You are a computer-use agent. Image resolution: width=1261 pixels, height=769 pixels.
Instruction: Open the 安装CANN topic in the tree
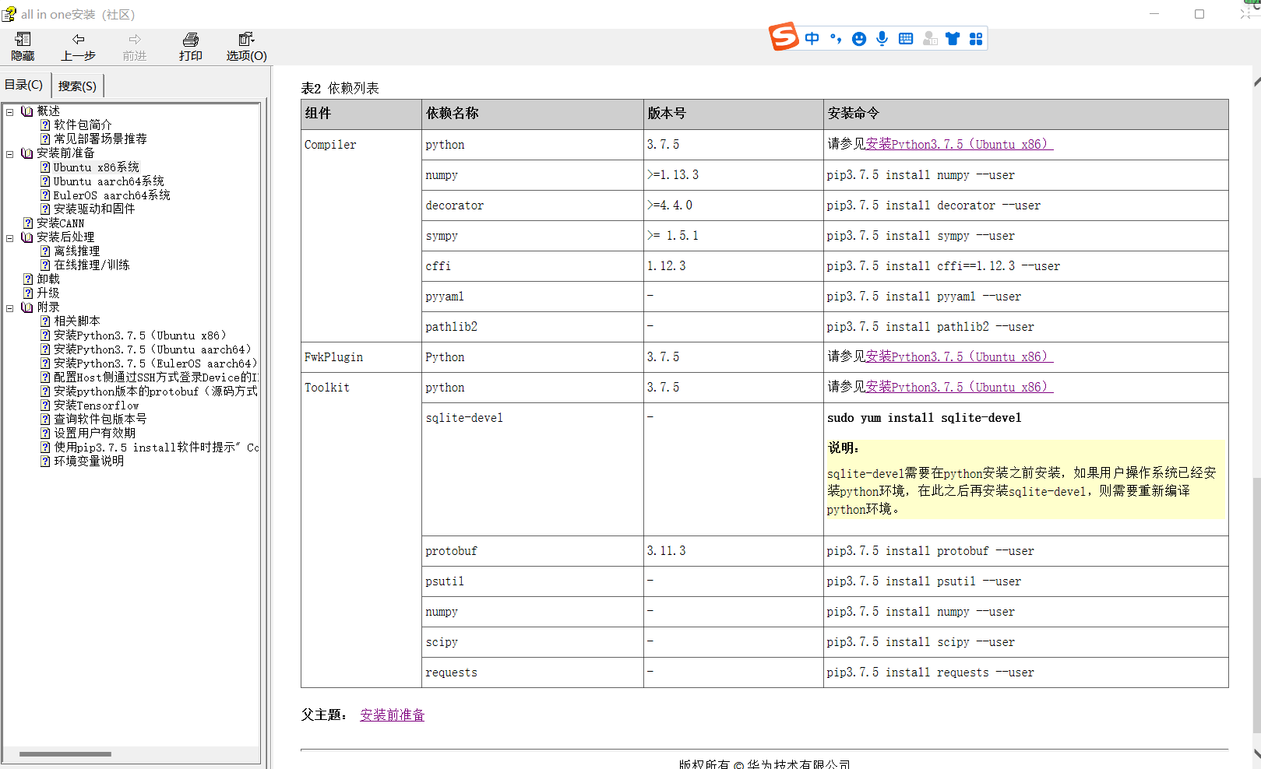60,223
